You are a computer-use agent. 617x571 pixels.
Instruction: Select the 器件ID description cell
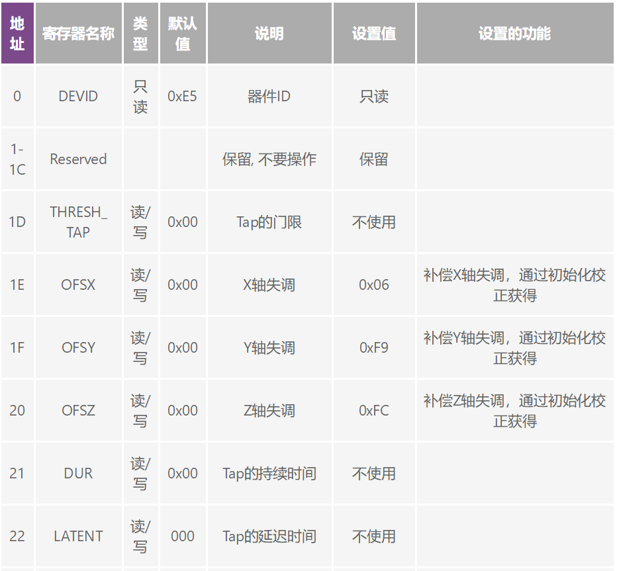[269, 97]
